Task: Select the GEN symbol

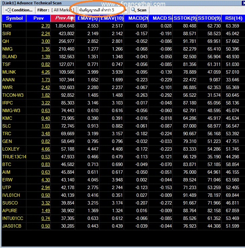Action: point(7,141)
